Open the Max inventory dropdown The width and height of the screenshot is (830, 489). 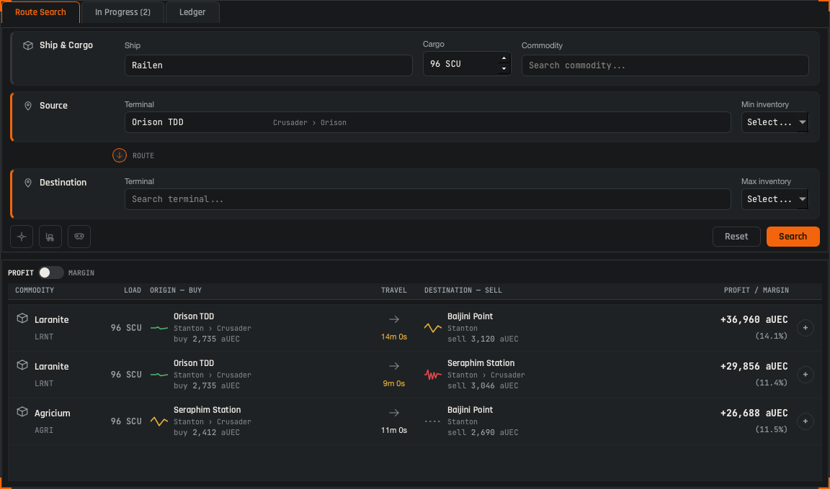tap(775, 199)
